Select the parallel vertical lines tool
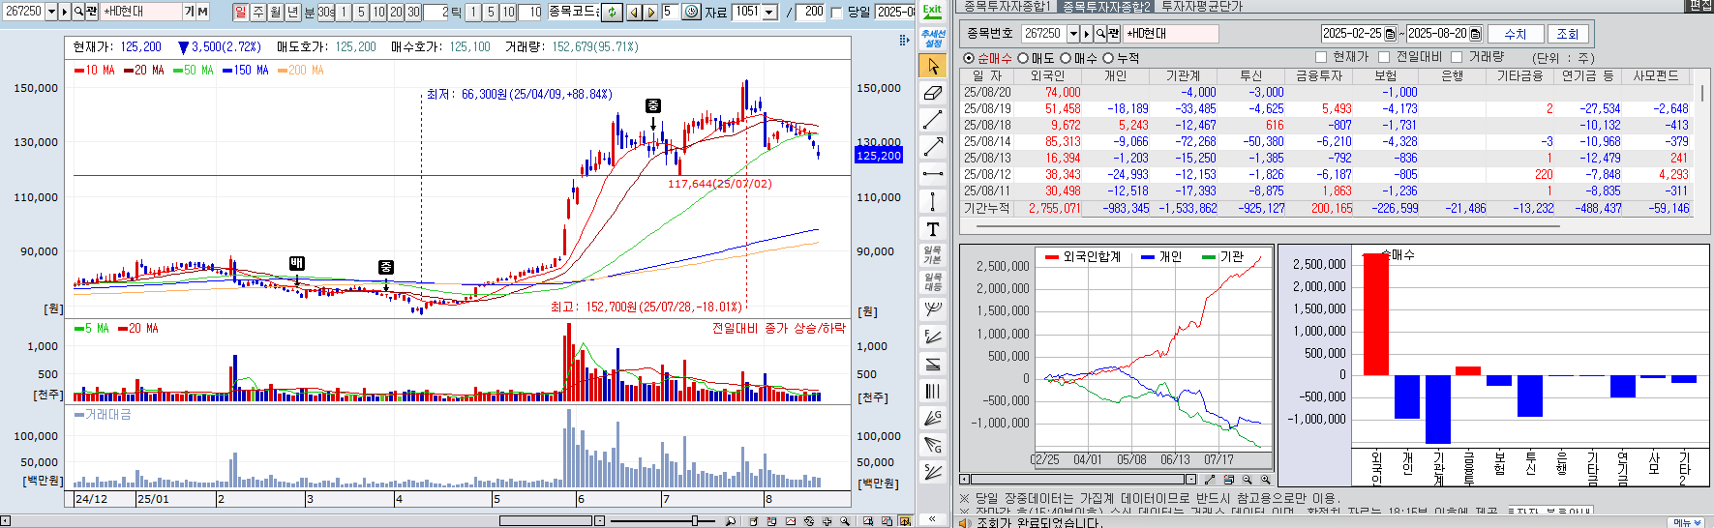Screen dimensions: 1714x528 tap(932, 391)
